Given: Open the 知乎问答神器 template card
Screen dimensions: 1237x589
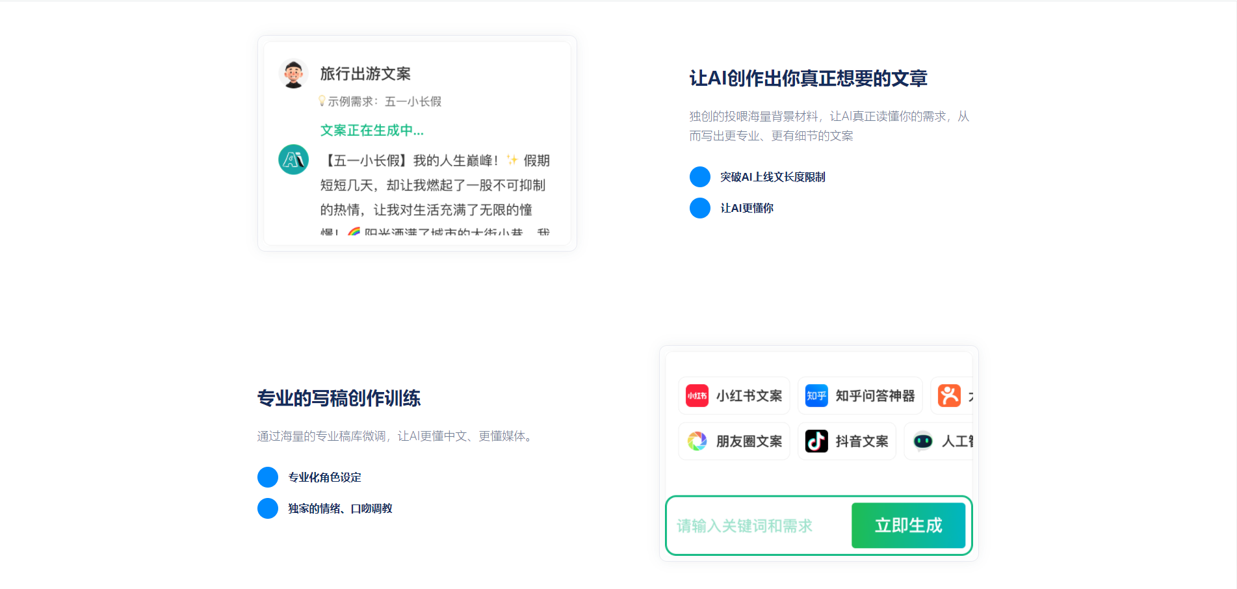Looking at the screenshot, I should (x=859, y=395).
